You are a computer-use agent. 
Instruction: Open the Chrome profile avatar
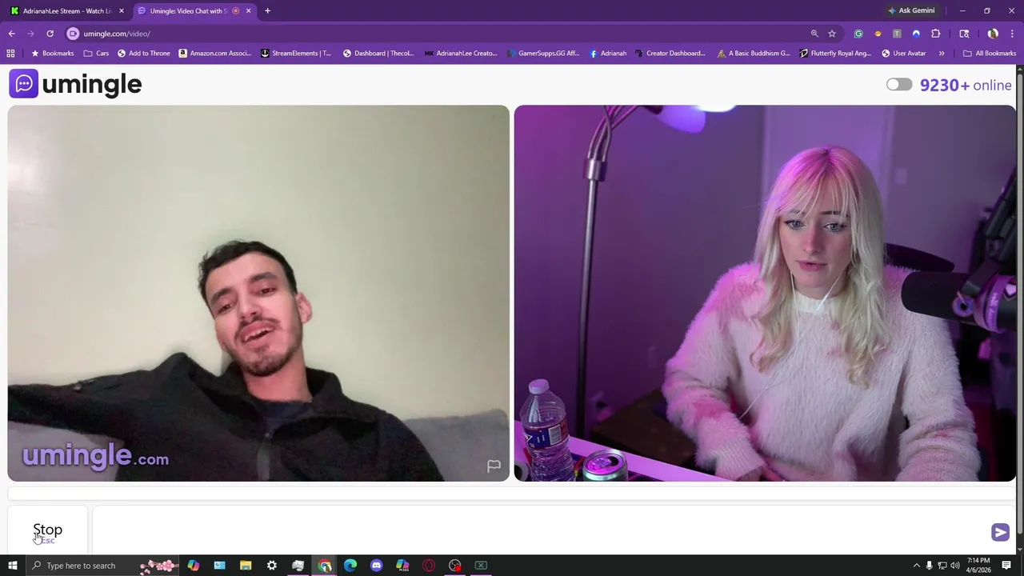click(993, 34)
